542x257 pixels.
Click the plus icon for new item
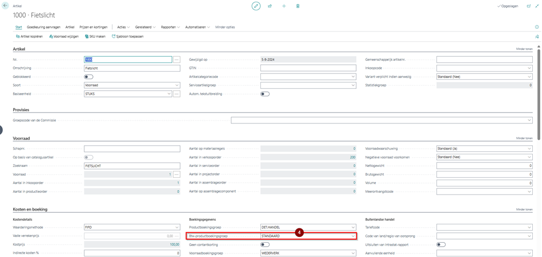click(x=284, y=6)
